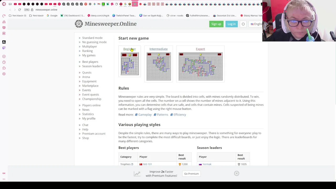Open the GX Corner icon at sidebar bottom
Screen dimensions: 336x189
coord(4,173)
